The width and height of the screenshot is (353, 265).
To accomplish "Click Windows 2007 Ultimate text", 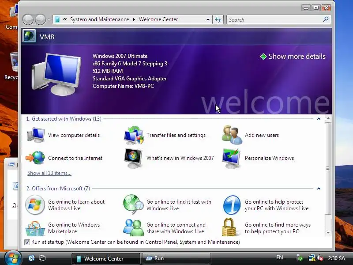I will point(120,56).
